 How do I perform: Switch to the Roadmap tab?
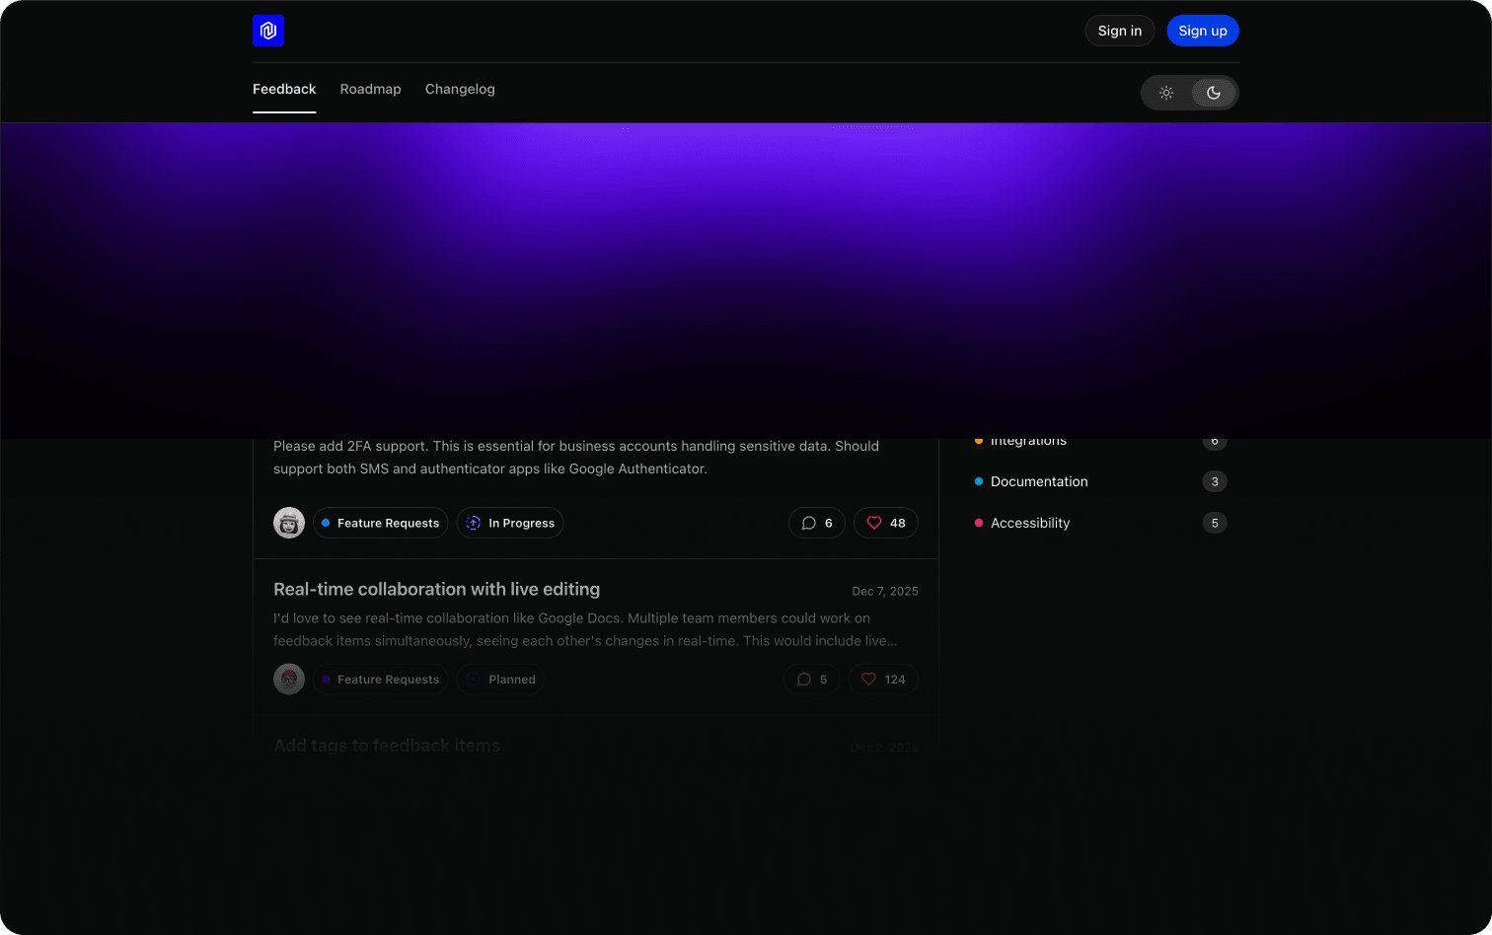(x=370, y=89)
